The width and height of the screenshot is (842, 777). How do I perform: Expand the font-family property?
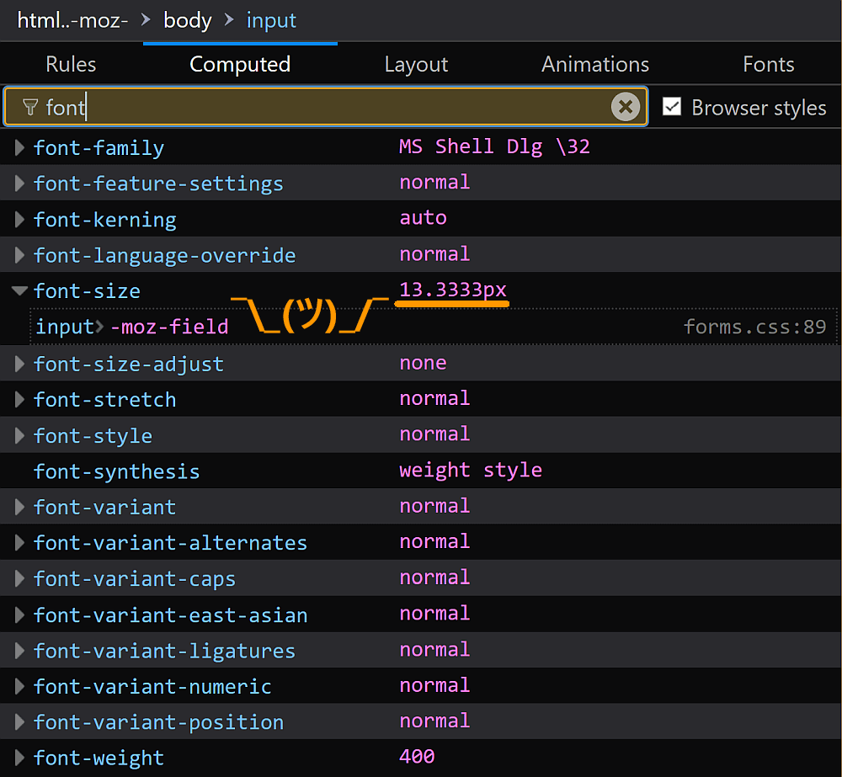pyautogui.click(x=20, y=148)
